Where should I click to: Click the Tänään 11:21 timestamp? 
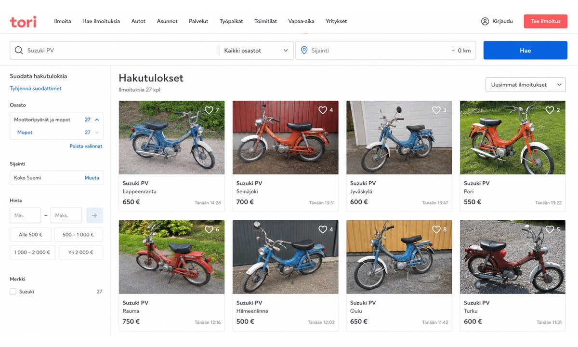click(549, 322)
